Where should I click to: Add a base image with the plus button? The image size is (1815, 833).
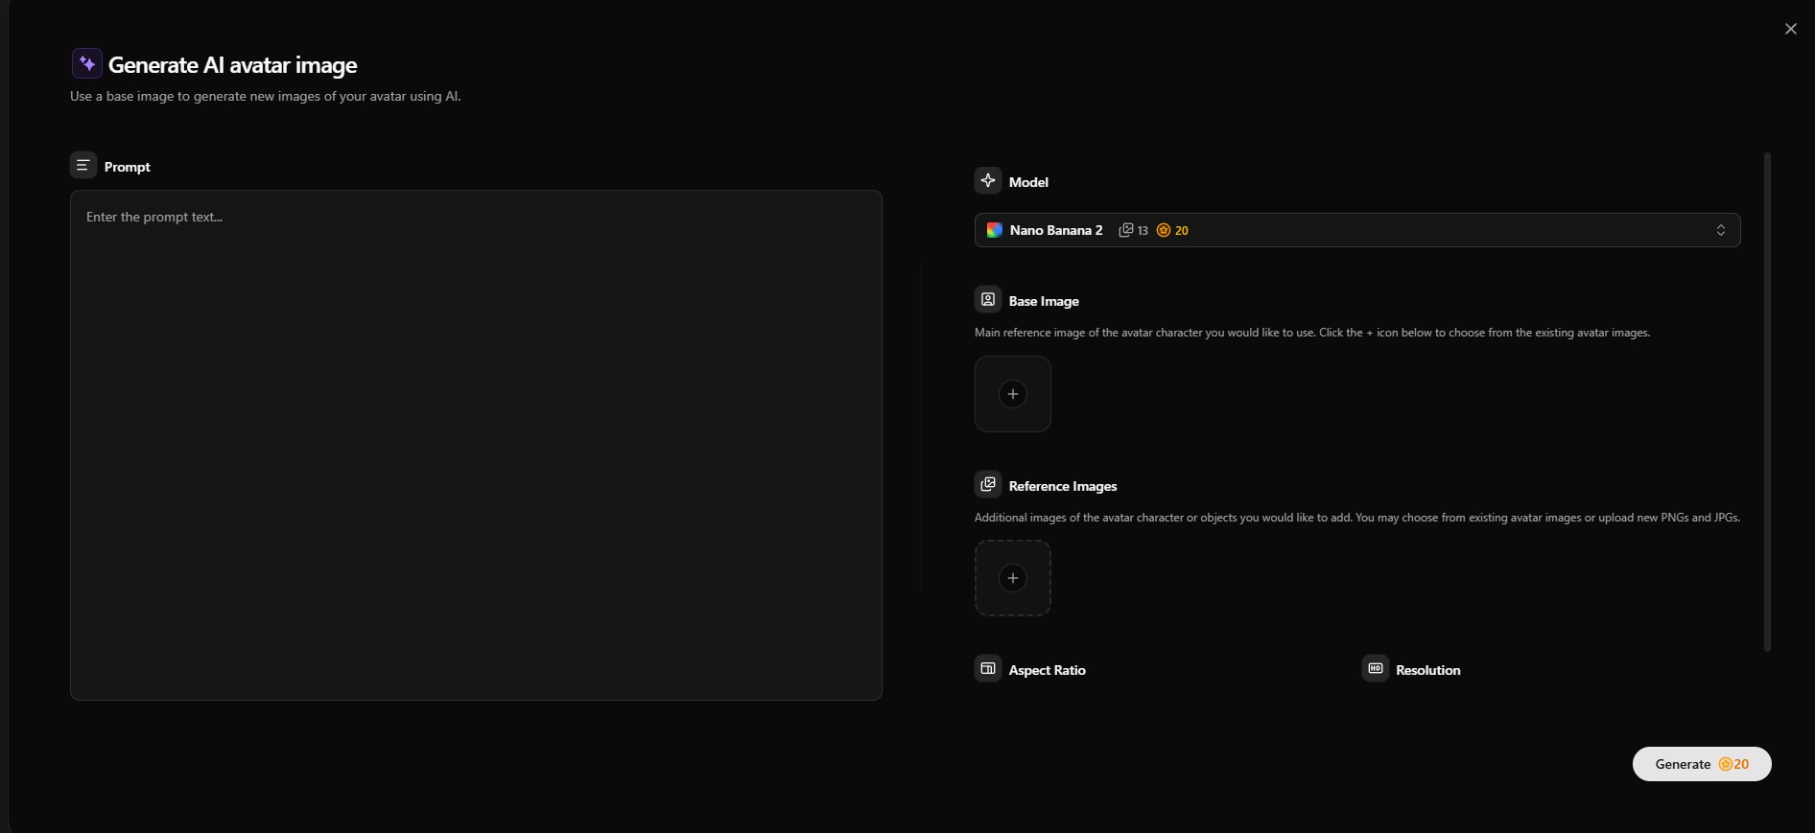(x=1013, y=394)
